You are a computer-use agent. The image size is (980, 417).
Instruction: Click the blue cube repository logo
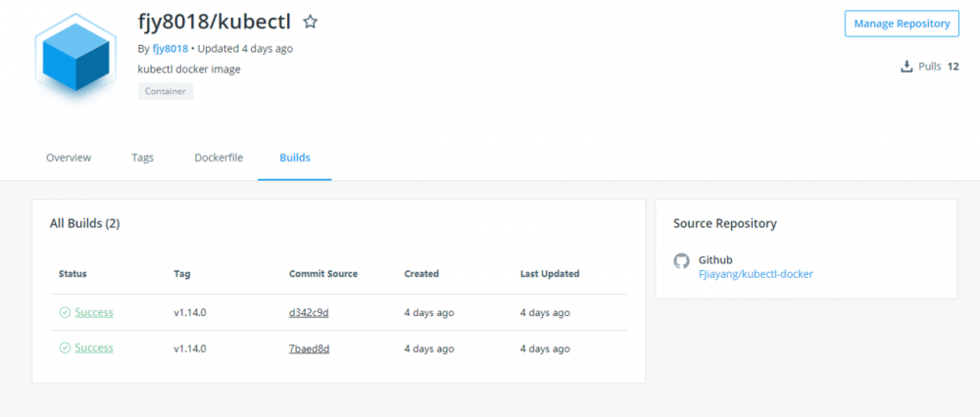point(75,57)
